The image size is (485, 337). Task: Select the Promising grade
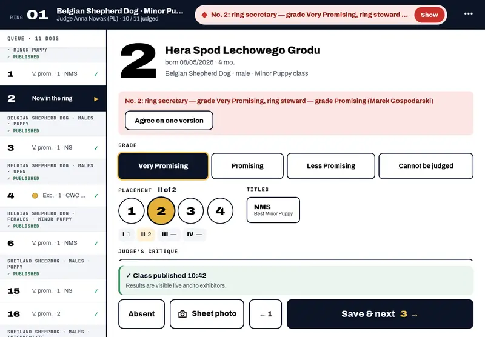[247, 166]
